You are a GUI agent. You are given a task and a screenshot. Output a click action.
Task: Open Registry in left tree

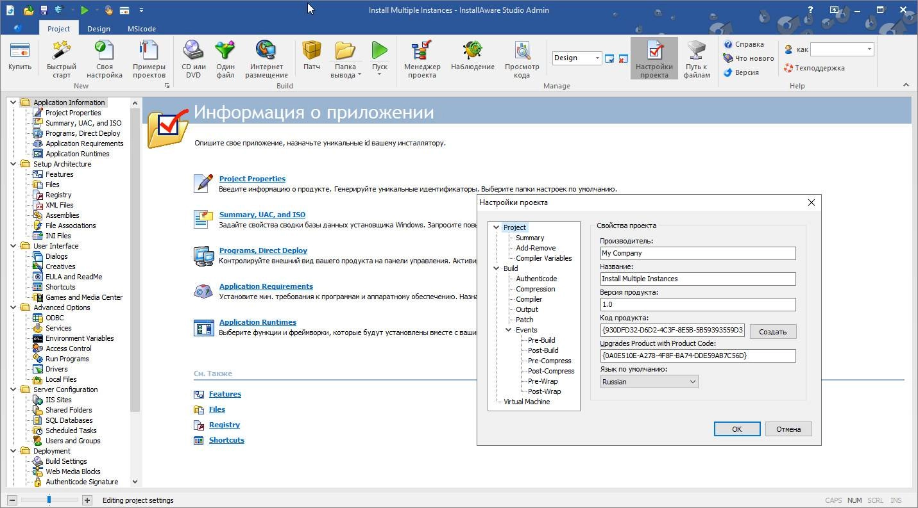click(58, 195)
